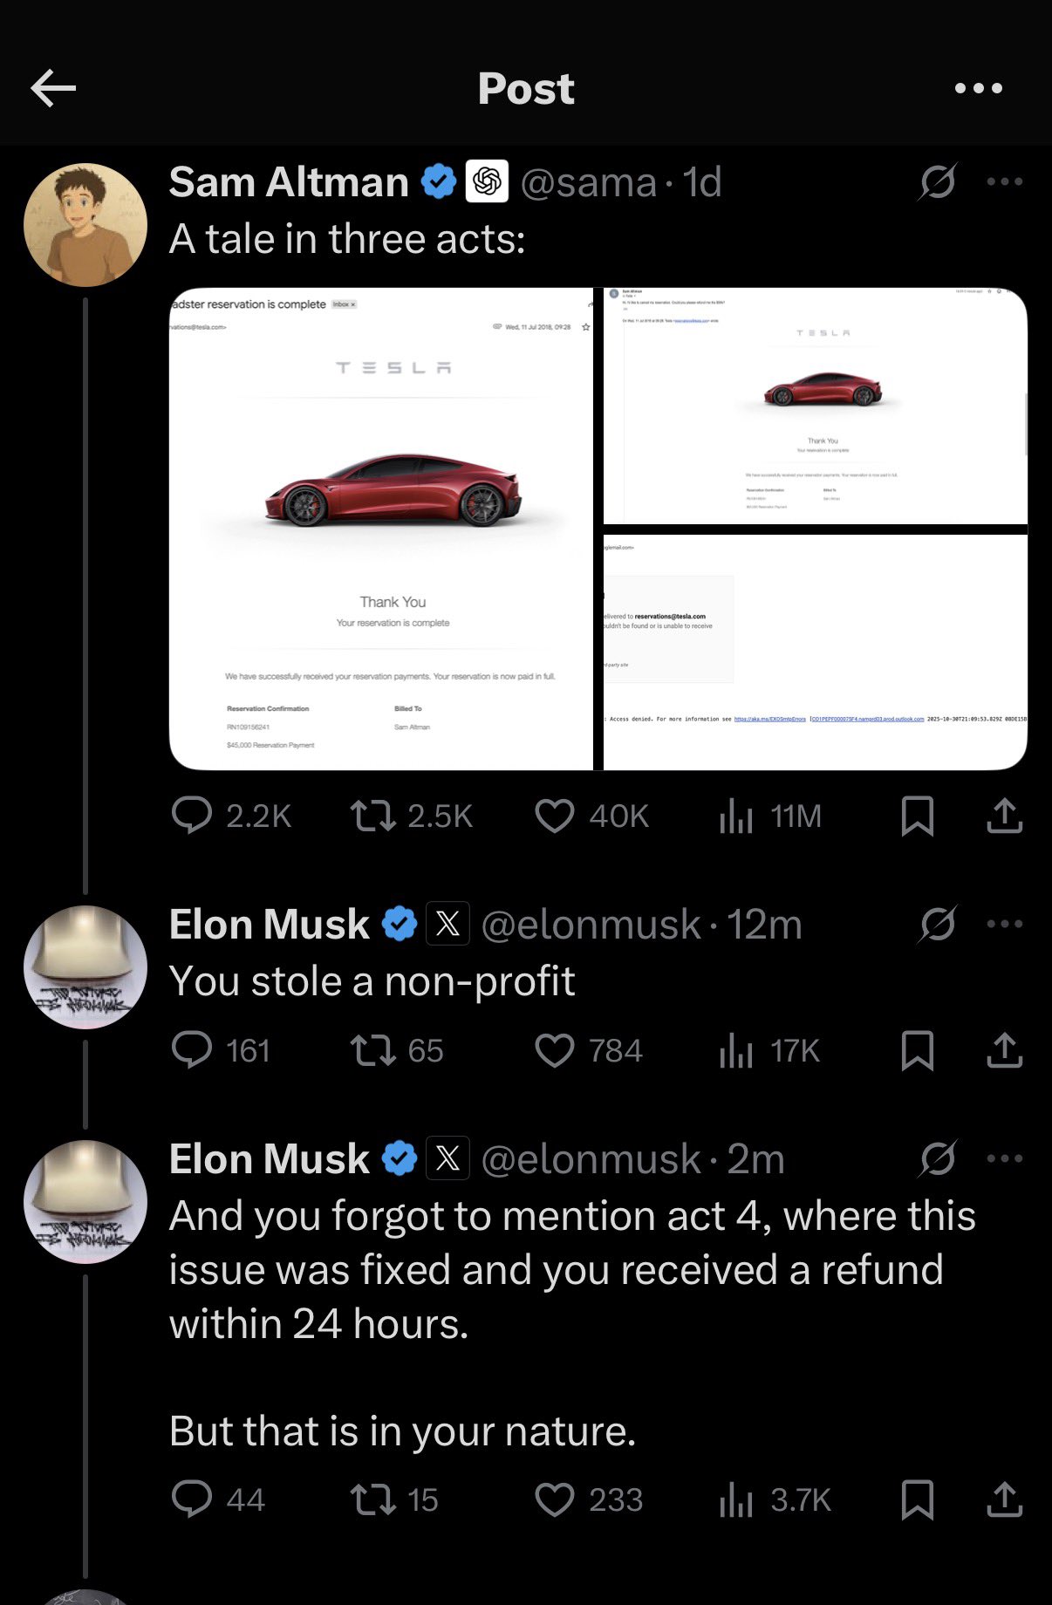Open the more options menu on Sam Altman's post
Viewport: 1052px width, 1605px height.
point(1003,181)
